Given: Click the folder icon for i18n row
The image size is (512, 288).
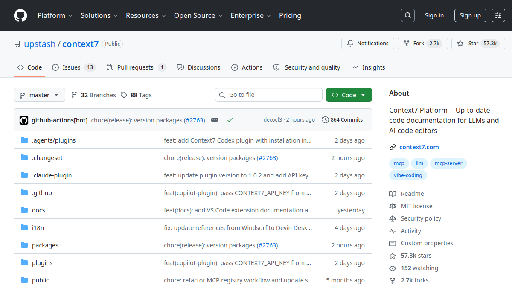Looking at the screenshot, I should [24, 227].
